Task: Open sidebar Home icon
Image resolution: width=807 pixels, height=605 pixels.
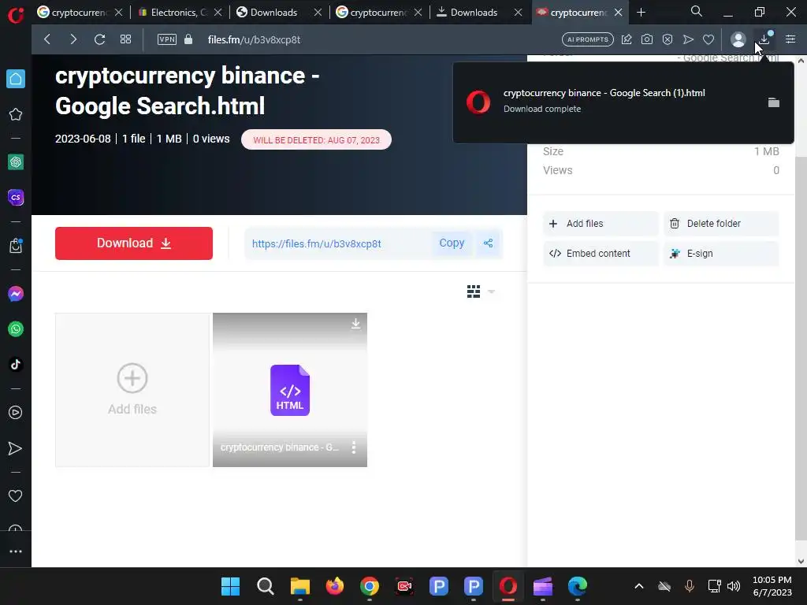Action: tap(16, 79)
